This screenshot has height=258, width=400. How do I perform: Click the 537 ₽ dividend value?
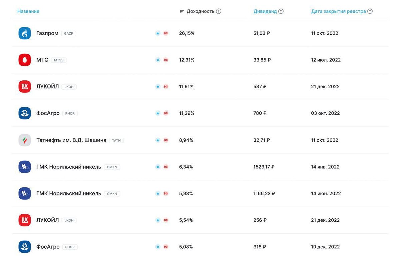point(260,87)
